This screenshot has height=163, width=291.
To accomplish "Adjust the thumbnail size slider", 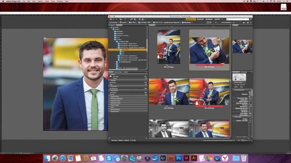I will click(x=218, y=140).
